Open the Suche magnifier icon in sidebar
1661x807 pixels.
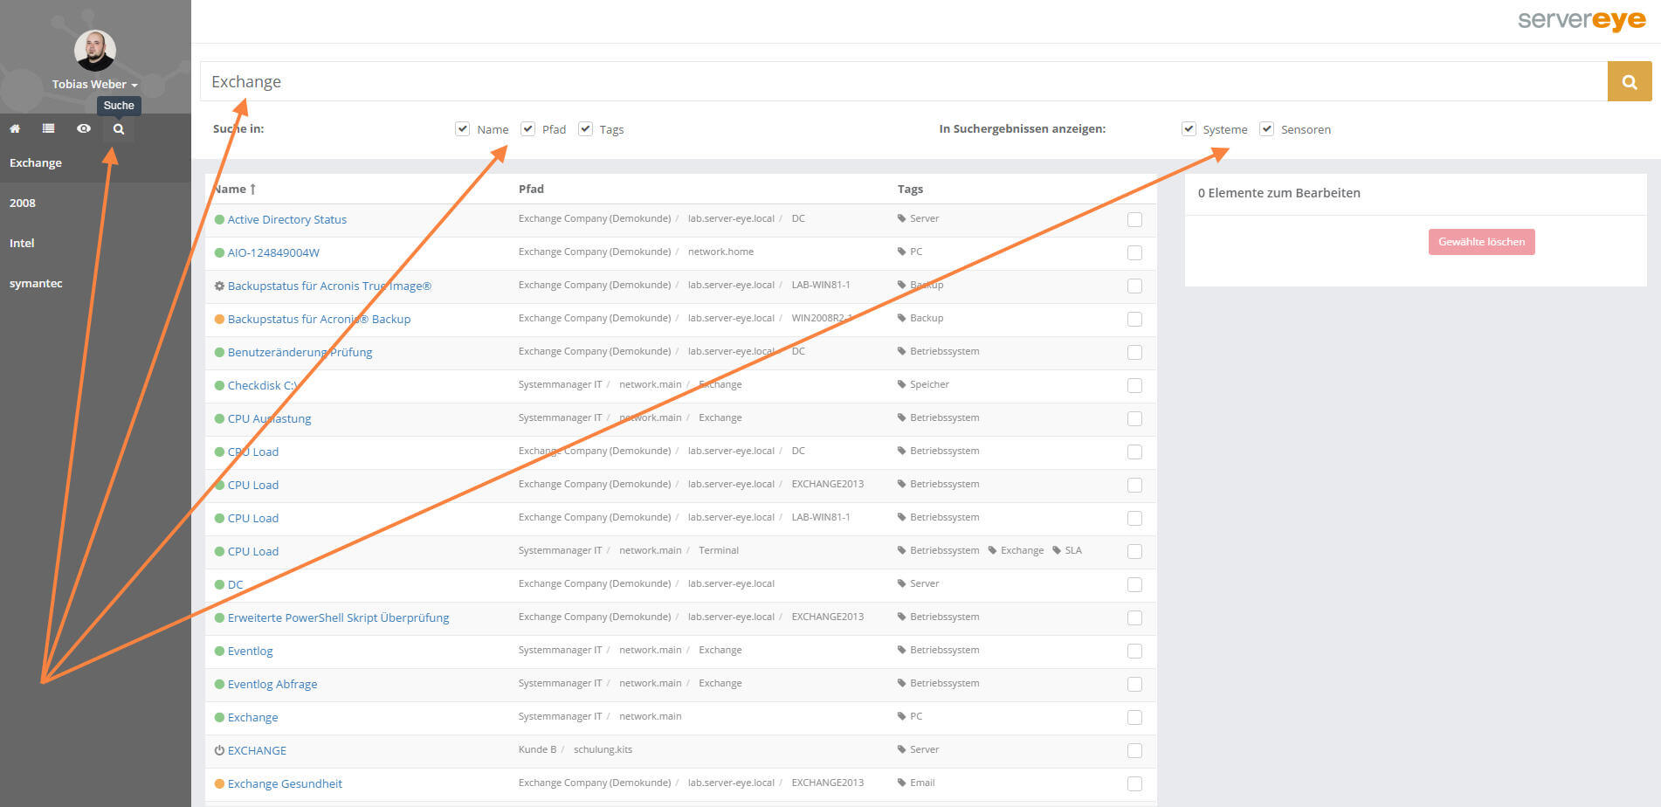click(x=119, y=129)
